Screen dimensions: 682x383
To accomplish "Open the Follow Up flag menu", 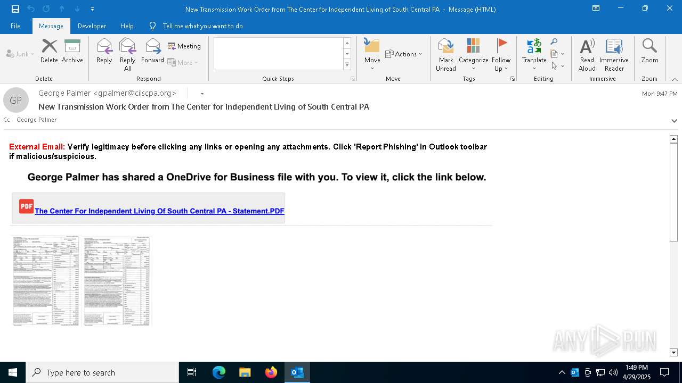I will click(501, 55).
